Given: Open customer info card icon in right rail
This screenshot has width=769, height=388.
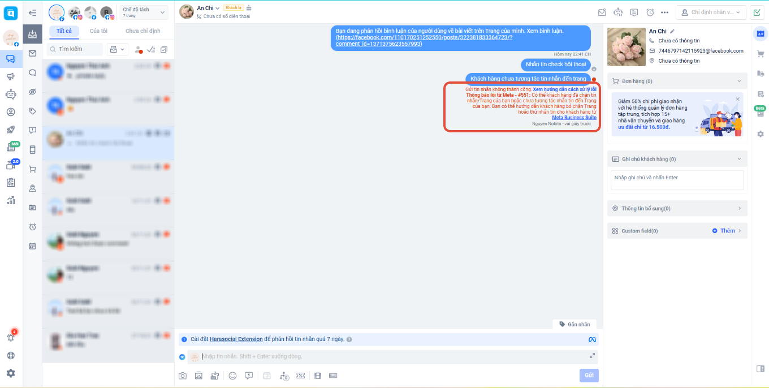Looking at the screenshot, I should tap(761, 33).
